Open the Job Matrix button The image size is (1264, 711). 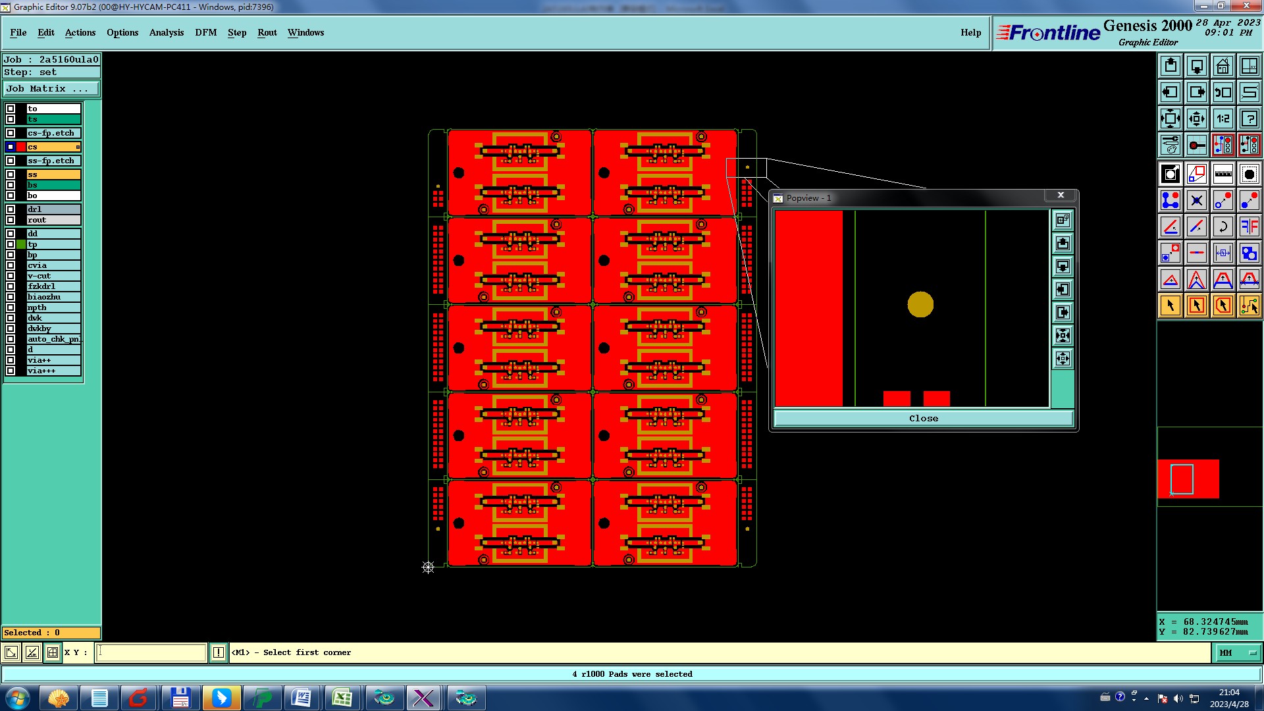click(51, 88)
